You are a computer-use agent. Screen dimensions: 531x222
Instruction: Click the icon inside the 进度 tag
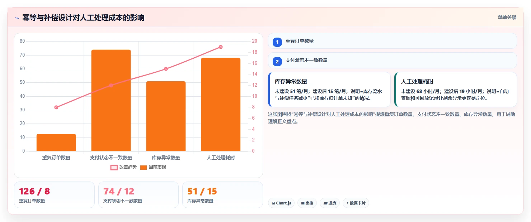pos(325,203)
